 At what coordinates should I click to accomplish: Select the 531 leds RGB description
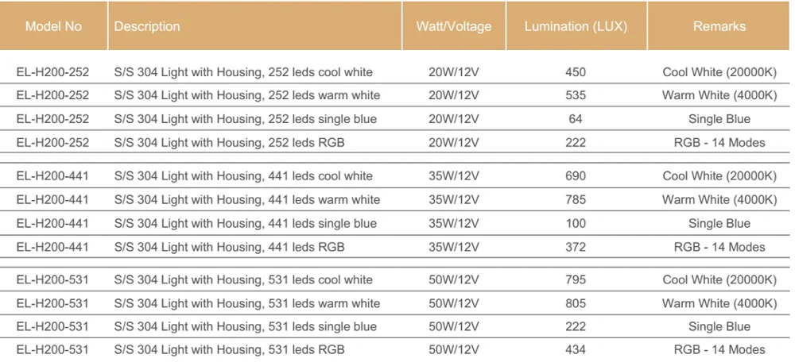pos(230,349)
